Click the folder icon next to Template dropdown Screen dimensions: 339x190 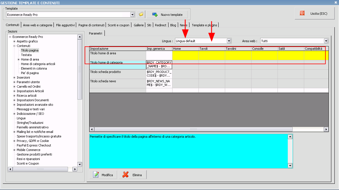[x=141, y=14]
